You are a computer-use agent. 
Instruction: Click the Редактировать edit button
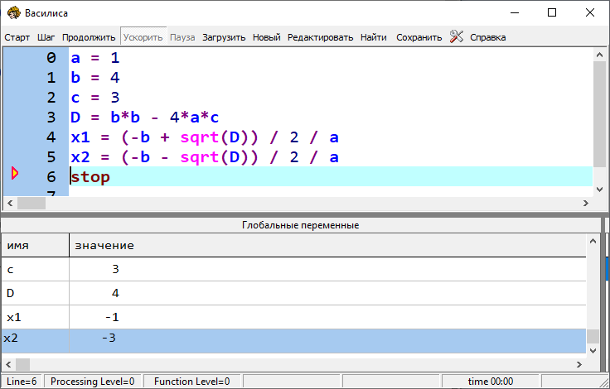[x=321, y=37]
